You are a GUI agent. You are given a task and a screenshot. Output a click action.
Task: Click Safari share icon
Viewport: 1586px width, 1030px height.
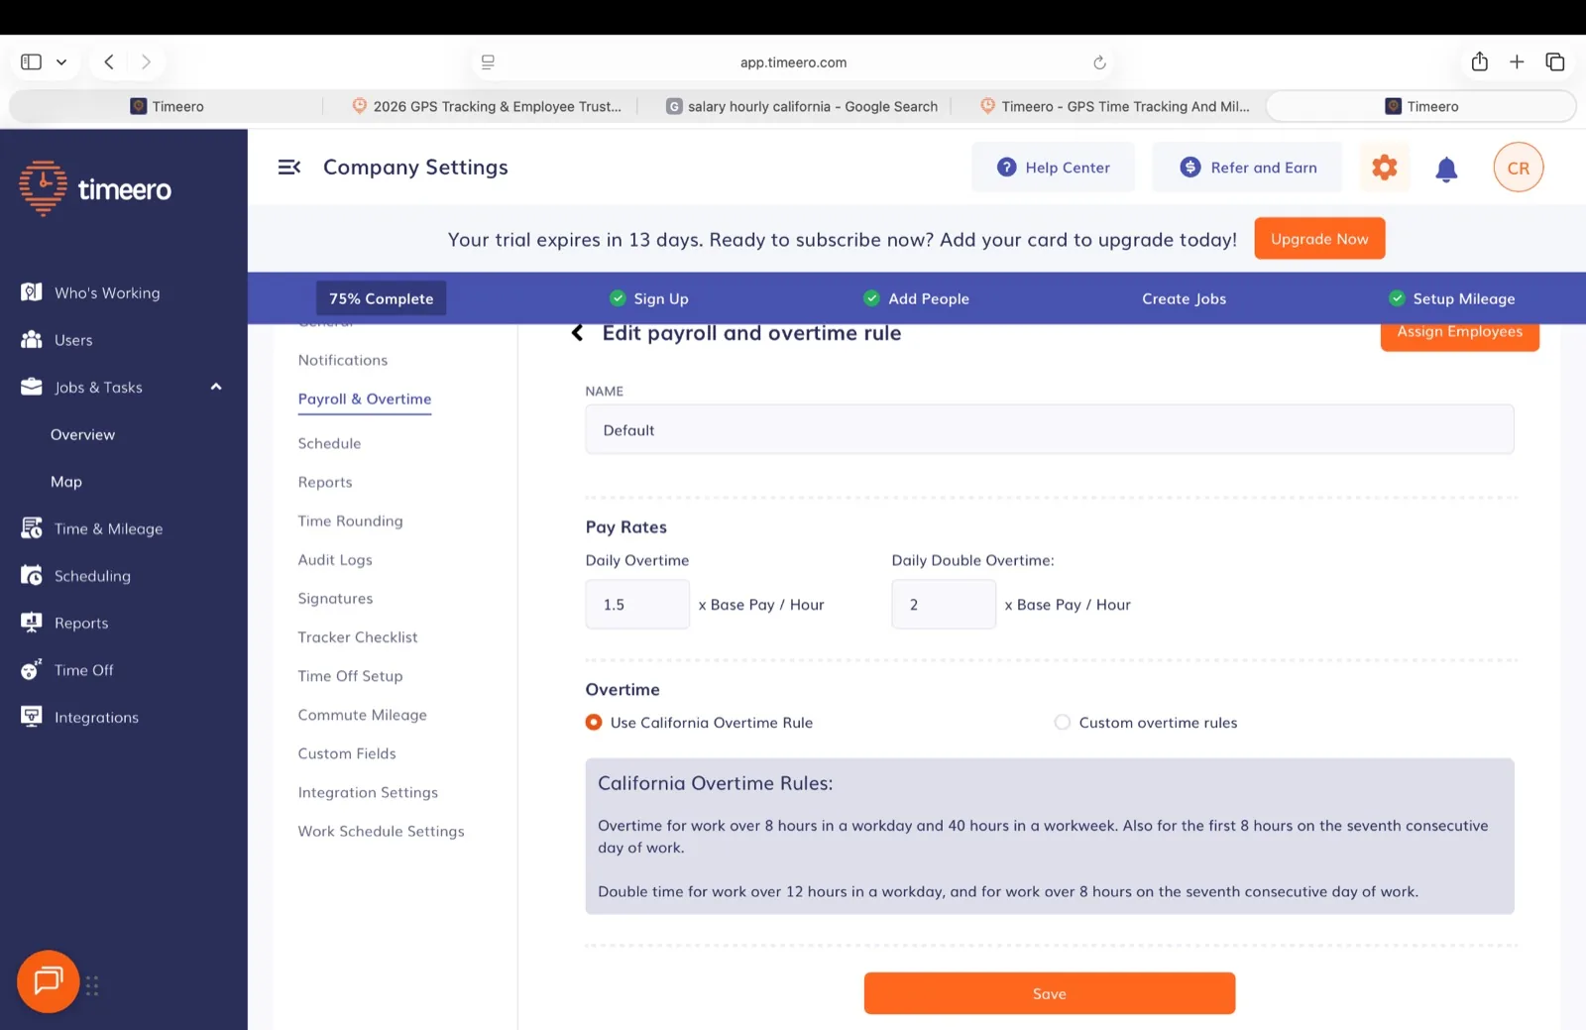[x=1479, y=61]
